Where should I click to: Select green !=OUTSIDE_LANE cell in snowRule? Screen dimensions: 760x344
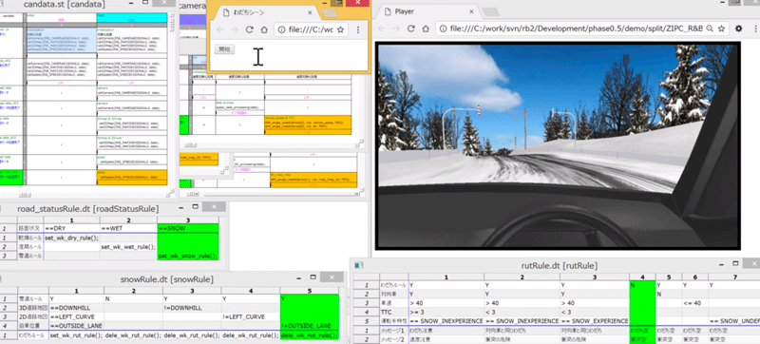pos(310,326)
